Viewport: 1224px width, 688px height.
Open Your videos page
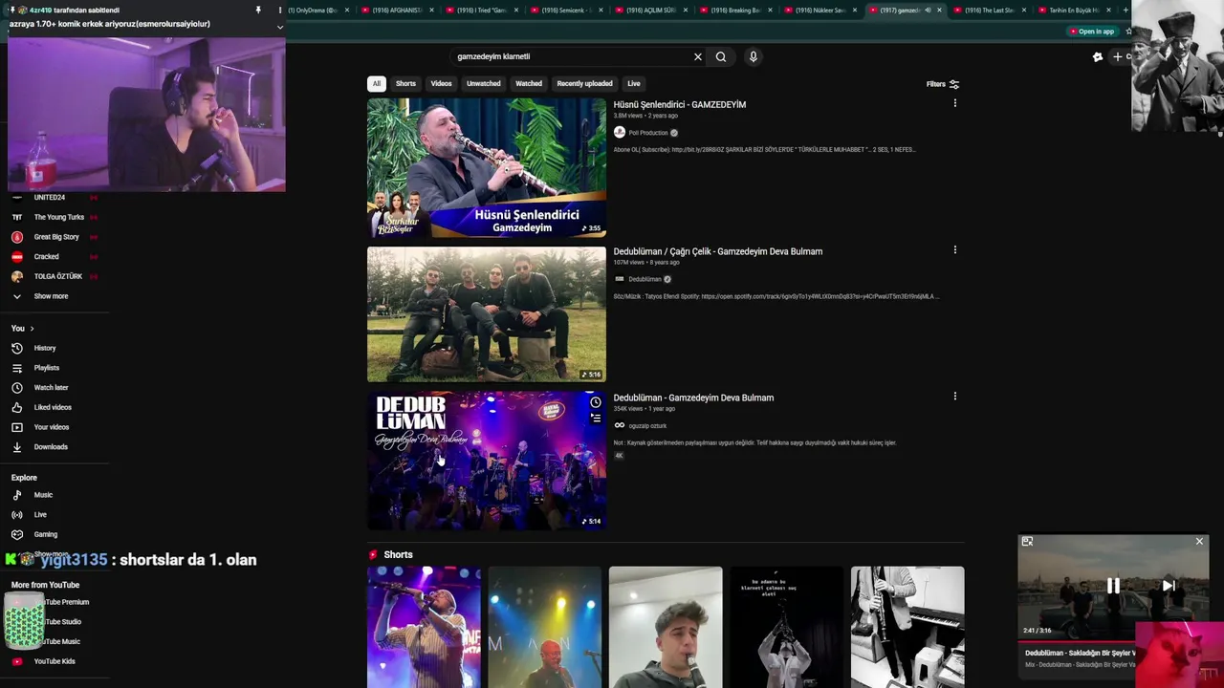pos(52,427)
